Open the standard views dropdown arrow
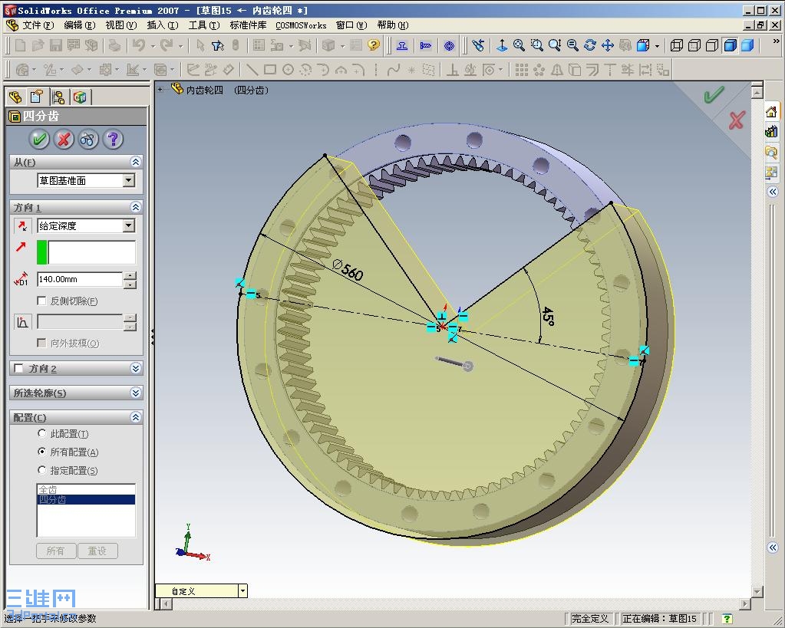785x628 pixels. 657,46
